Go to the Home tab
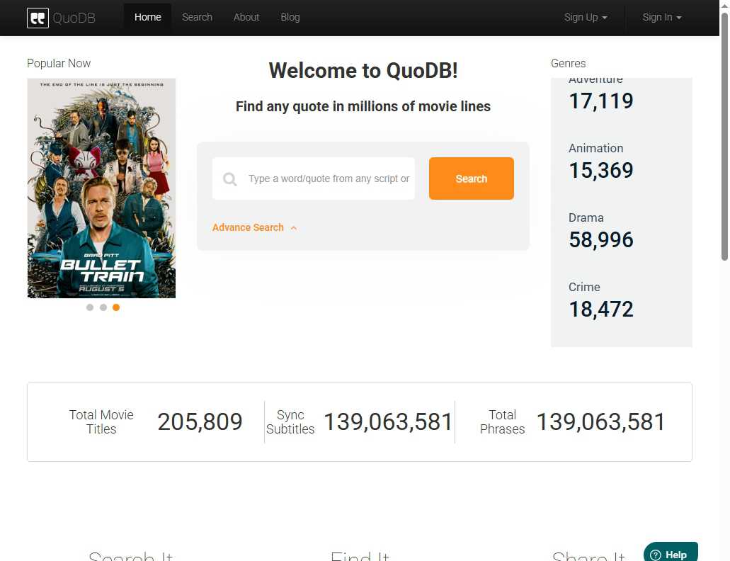This screenshot has width=730, height=561. click(147, 18)
